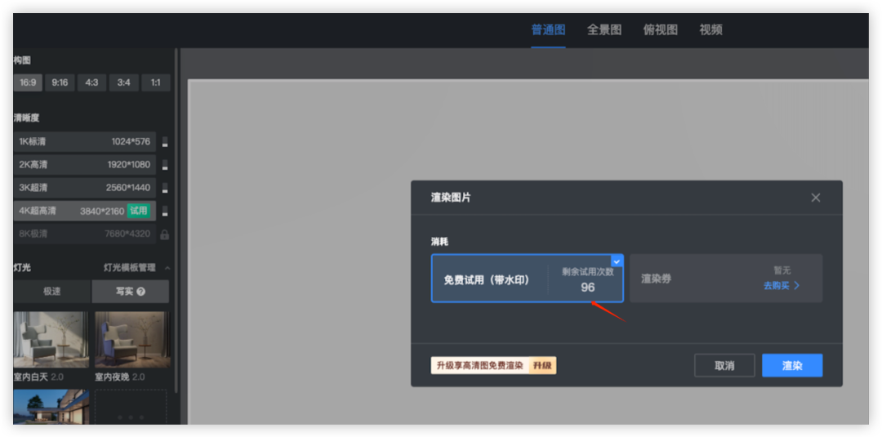This screenshot has height=437, width=882.
Task: Click the left panel vertical scrollbar
Action: [x=176, y=220]
